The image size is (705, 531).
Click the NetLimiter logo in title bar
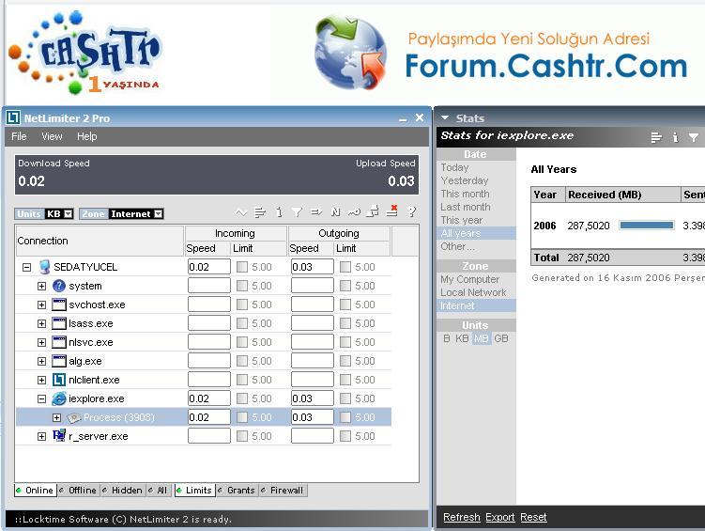(x=13, y=117)
